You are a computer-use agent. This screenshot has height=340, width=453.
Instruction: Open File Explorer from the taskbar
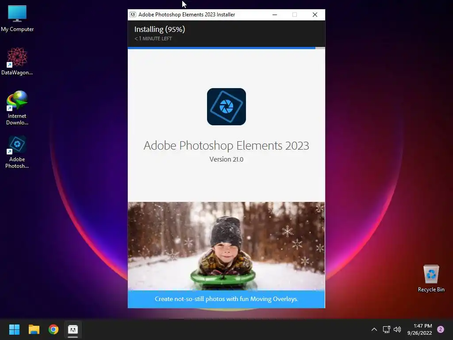click(34, 329)
